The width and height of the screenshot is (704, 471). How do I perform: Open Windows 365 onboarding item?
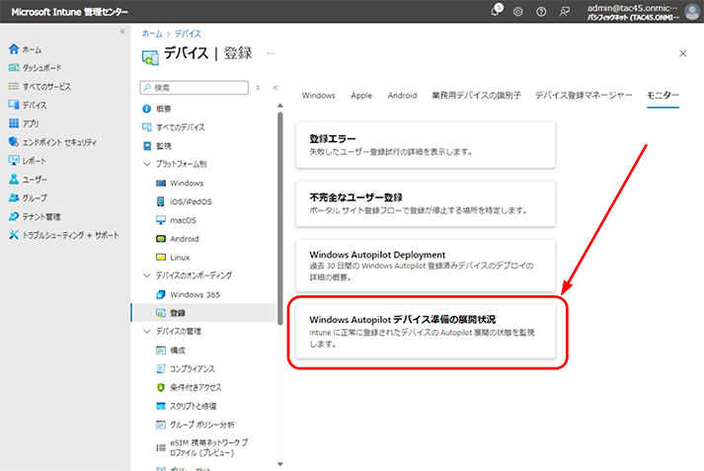188,294
